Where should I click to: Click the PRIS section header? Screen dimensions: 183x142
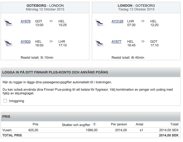pos(91,116)
